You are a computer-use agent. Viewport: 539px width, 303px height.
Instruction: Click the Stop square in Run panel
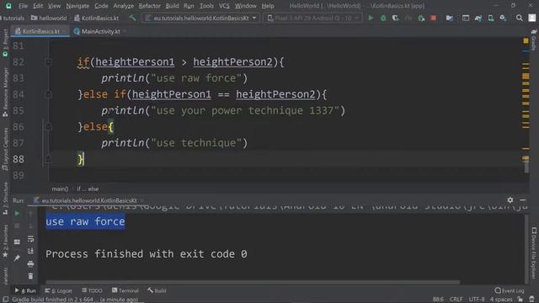[17, 226]
